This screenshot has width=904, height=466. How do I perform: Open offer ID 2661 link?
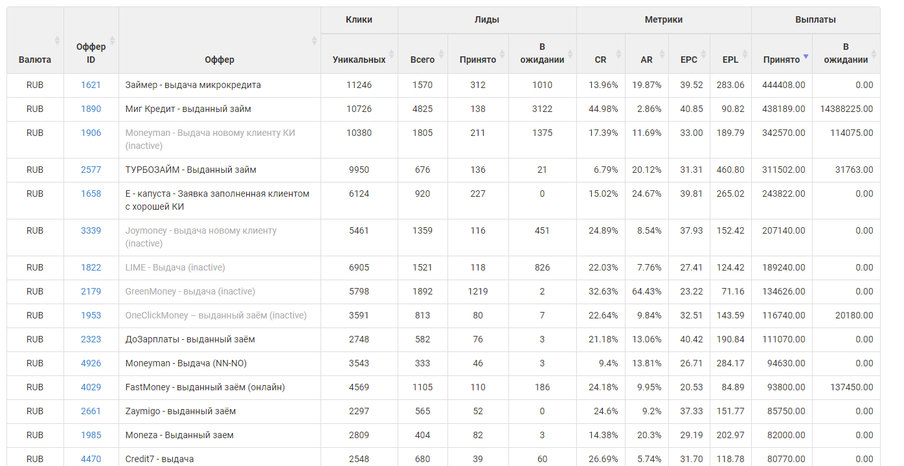(x=91, y=411)
